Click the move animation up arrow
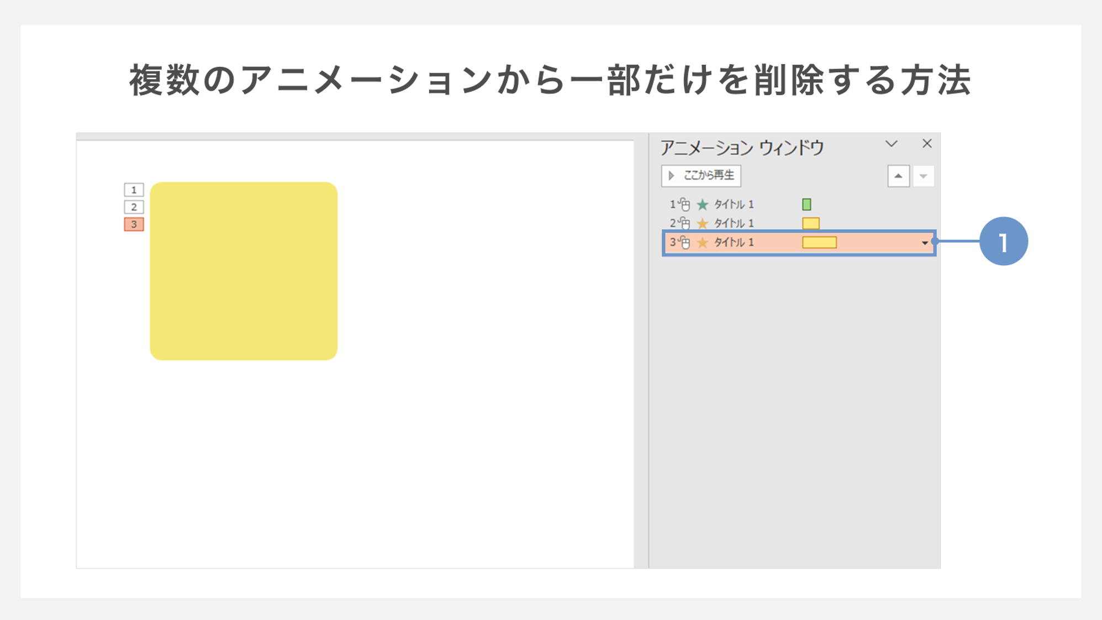 [x=898, y=176]
